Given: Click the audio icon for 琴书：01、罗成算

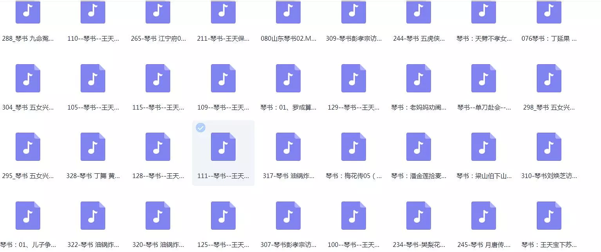Looking at the screenshot, I should 288,78.
